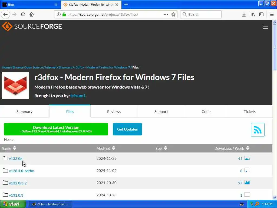Click the page scrollbar down arrow
Screen dimensions: 277x208
275,197
